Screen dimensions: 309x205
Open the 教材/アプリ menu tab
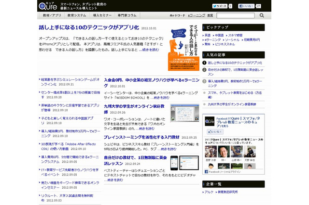click(52, 15)
